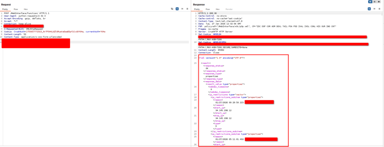The image size is (384, 147).
Task: Click the reason timestamp 01/27/2026 09:29:59.215
Action: click(x=229, y=102)
